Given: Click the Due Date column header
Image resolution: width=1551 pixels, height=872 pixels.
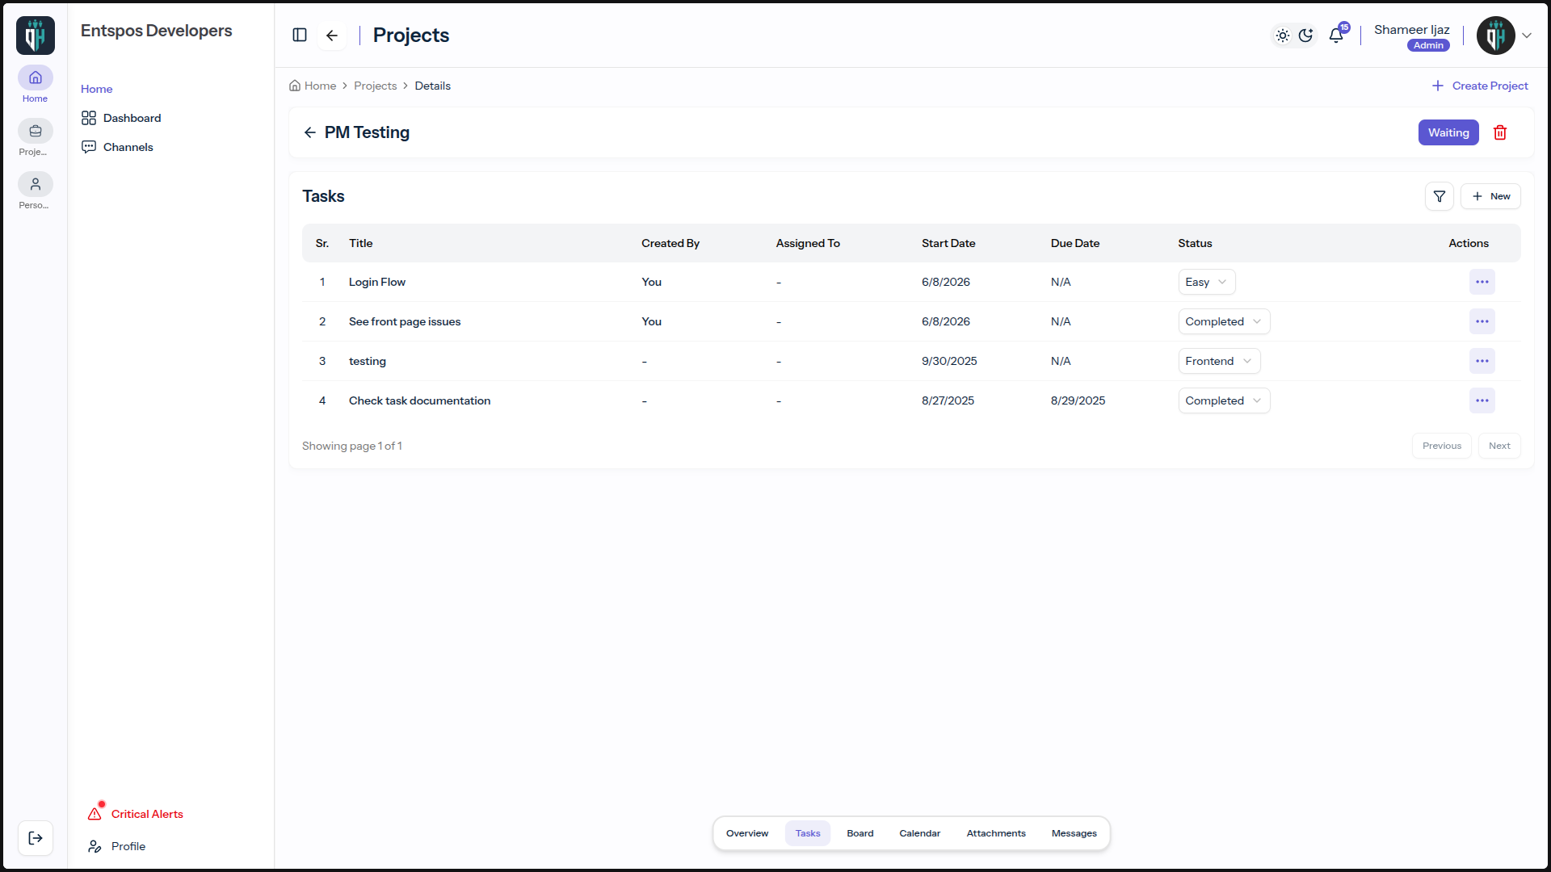Looking at the screenshot, I should pos(1075,243).
